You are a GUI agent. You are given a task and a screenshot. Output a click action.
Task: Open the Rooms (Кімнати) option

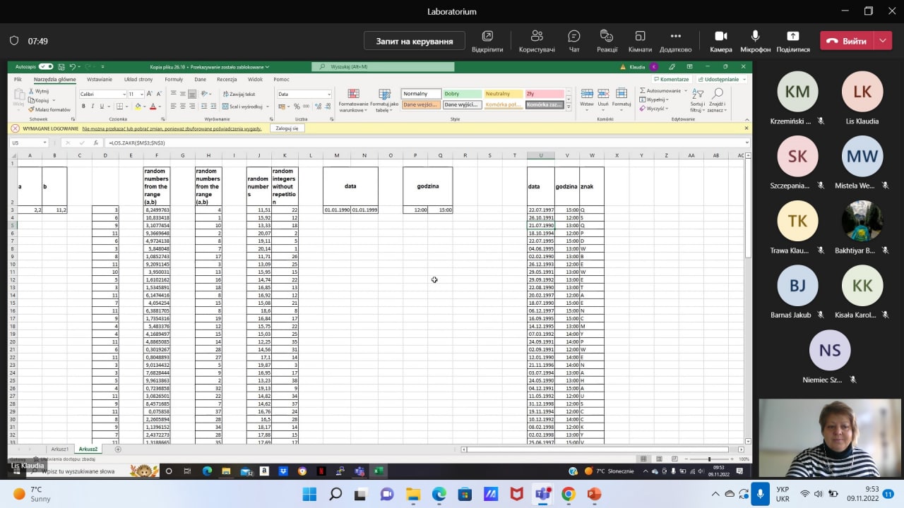(640, 41)
